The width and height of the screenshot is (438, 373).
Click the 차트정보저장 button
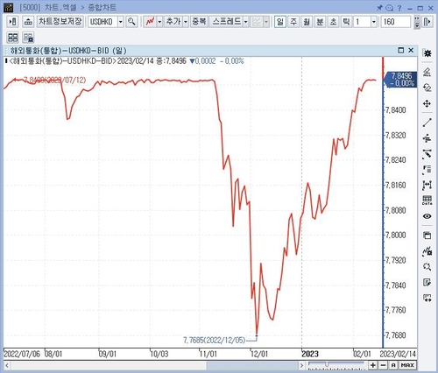pos(60,21)
